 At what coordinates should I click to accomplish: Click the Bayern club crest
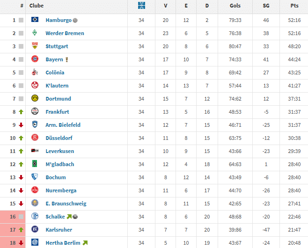pos(35,59)
